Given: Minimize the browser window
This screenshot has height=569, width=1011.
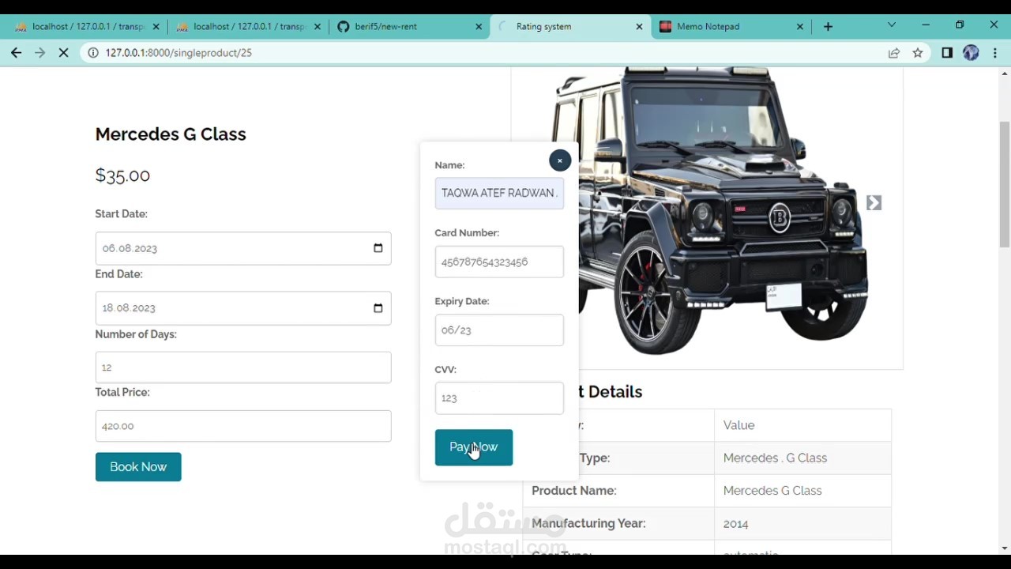Looking at the screenshot, I should coord(926,25).
